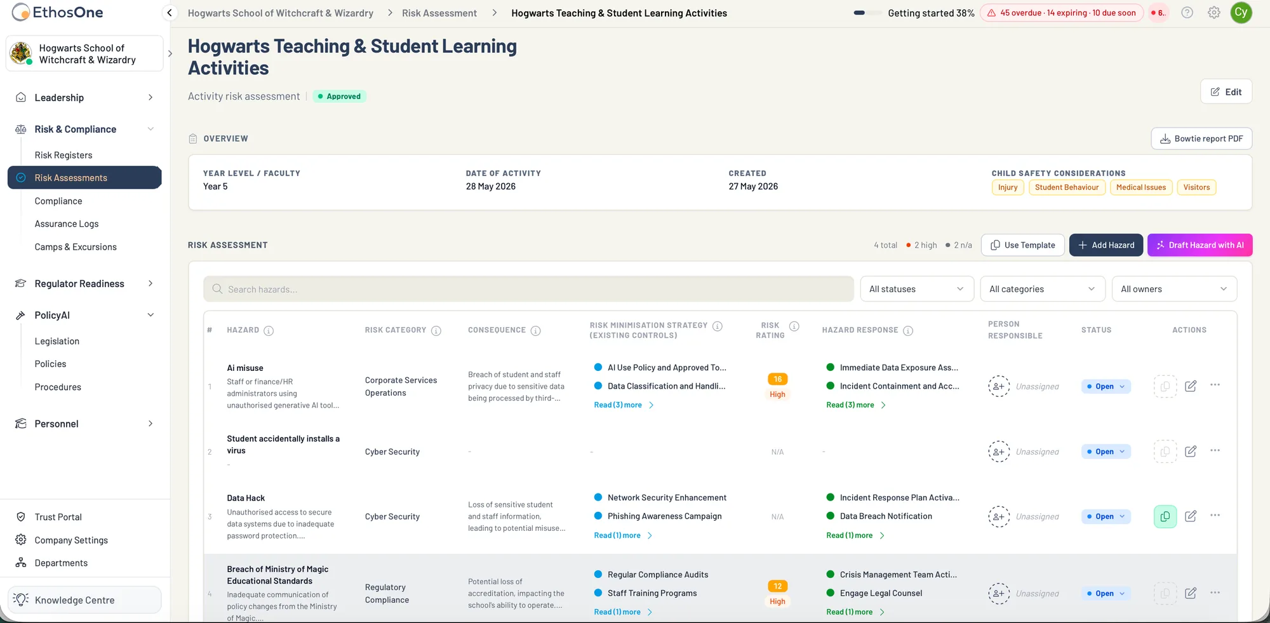Image resolution: width=1270 pixels, height=623 pixels.
Task: Open more actions for Ai misuse row
Action: (x=1215, y=385)
